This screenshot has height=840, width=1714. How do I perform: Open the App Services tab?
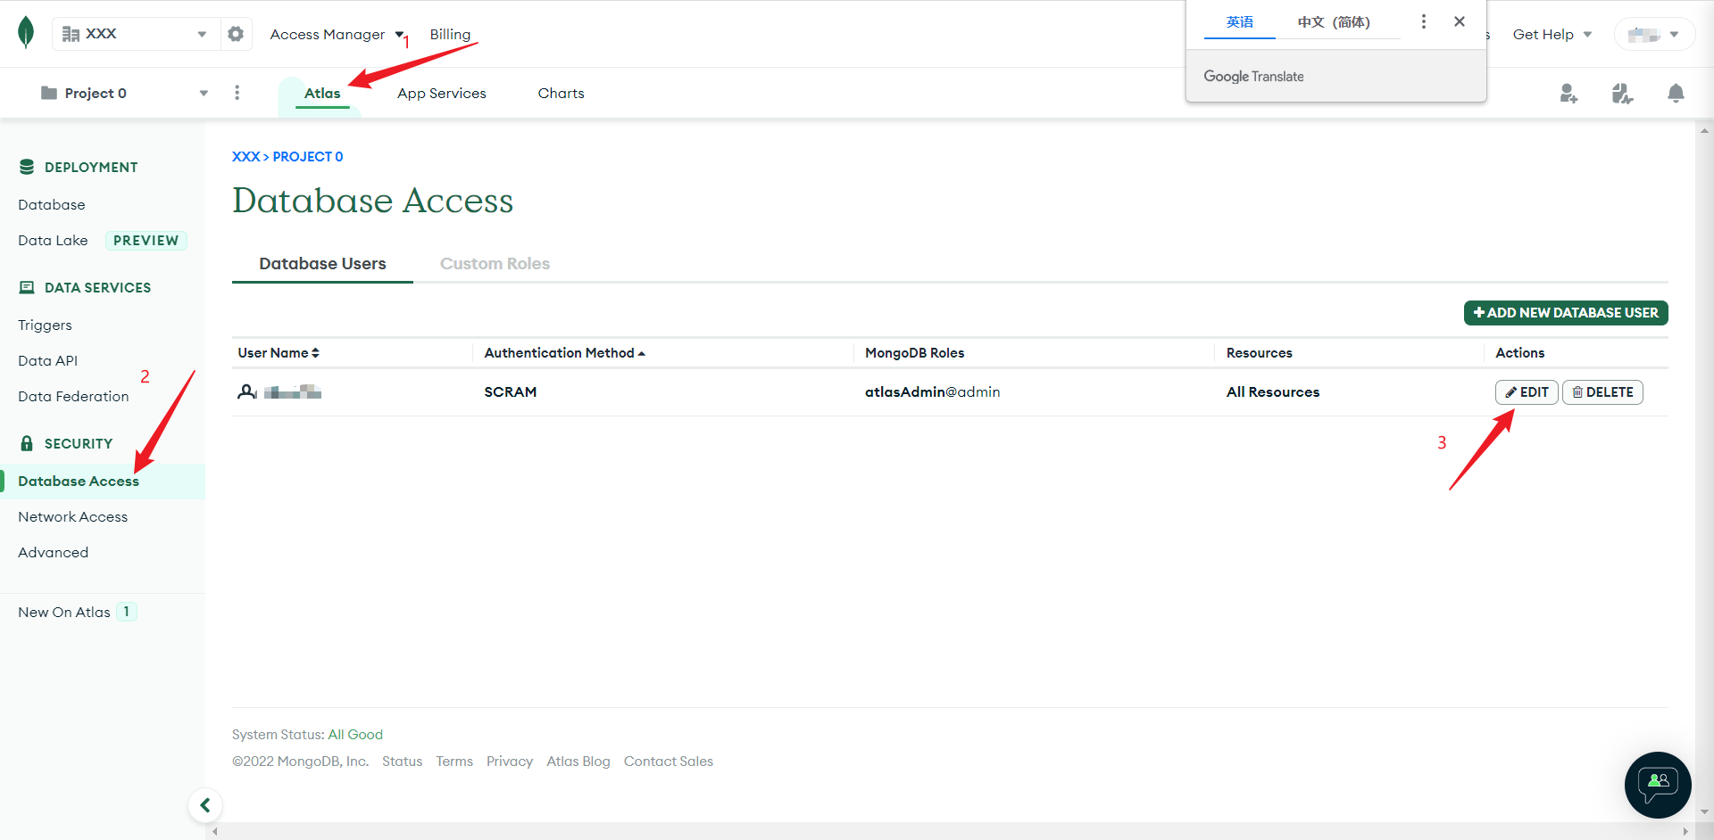point(442,94)
